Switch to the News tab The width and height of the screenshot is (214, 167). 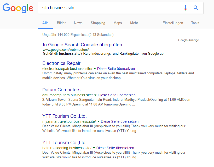pos(78,23)
